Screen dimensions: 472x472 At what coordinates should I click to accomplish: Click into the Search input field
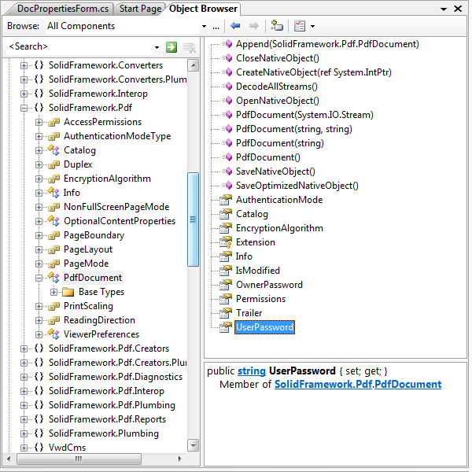pos(79,46)
